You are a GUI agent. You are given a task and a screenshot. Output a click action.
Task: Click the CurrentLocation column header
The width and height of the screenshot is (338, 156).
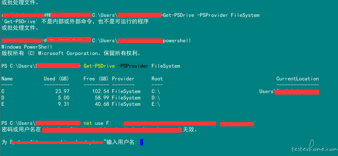point(298,79)
